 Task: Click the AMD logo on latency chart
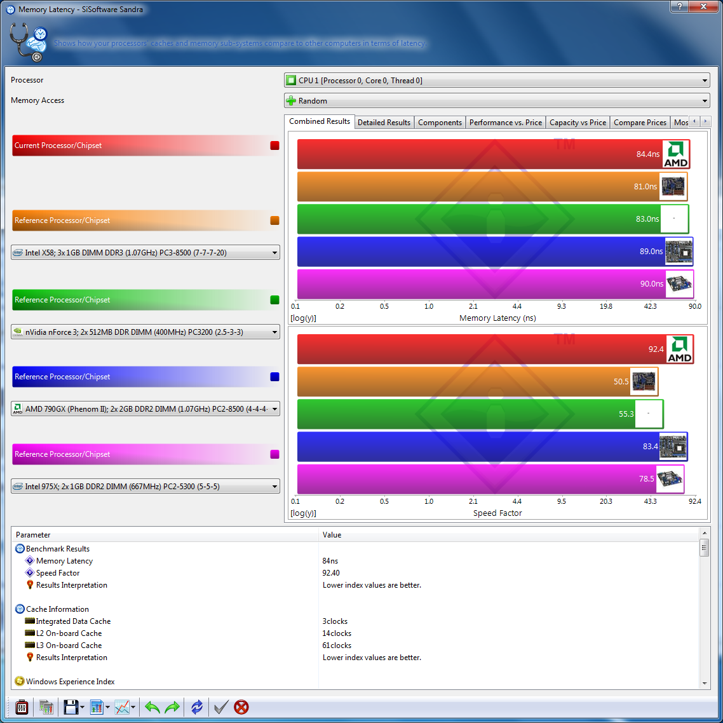point(675,154)
